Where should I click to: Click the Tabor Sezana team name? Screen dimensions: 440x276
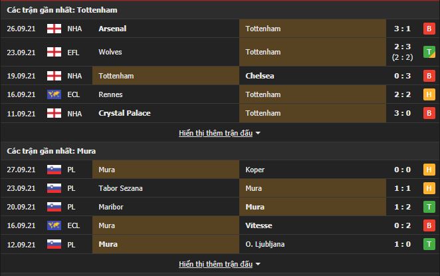pos(120,188)
